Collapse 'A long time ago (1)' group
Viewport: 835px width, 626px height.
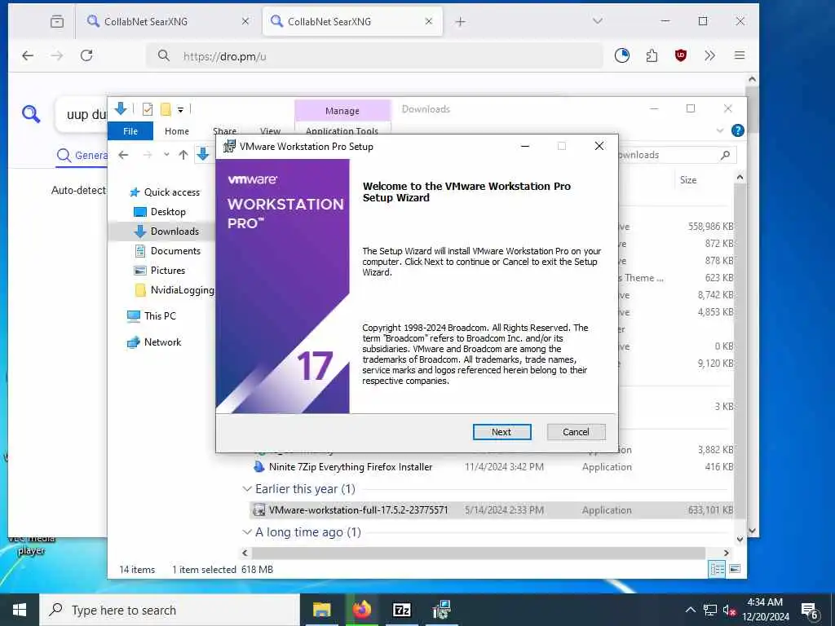click(246, 531)
